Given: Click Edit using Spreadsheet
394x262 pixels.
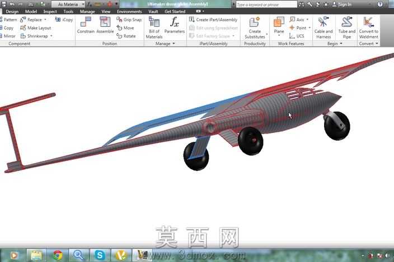Looking at the screenshot, I should 213,28.
